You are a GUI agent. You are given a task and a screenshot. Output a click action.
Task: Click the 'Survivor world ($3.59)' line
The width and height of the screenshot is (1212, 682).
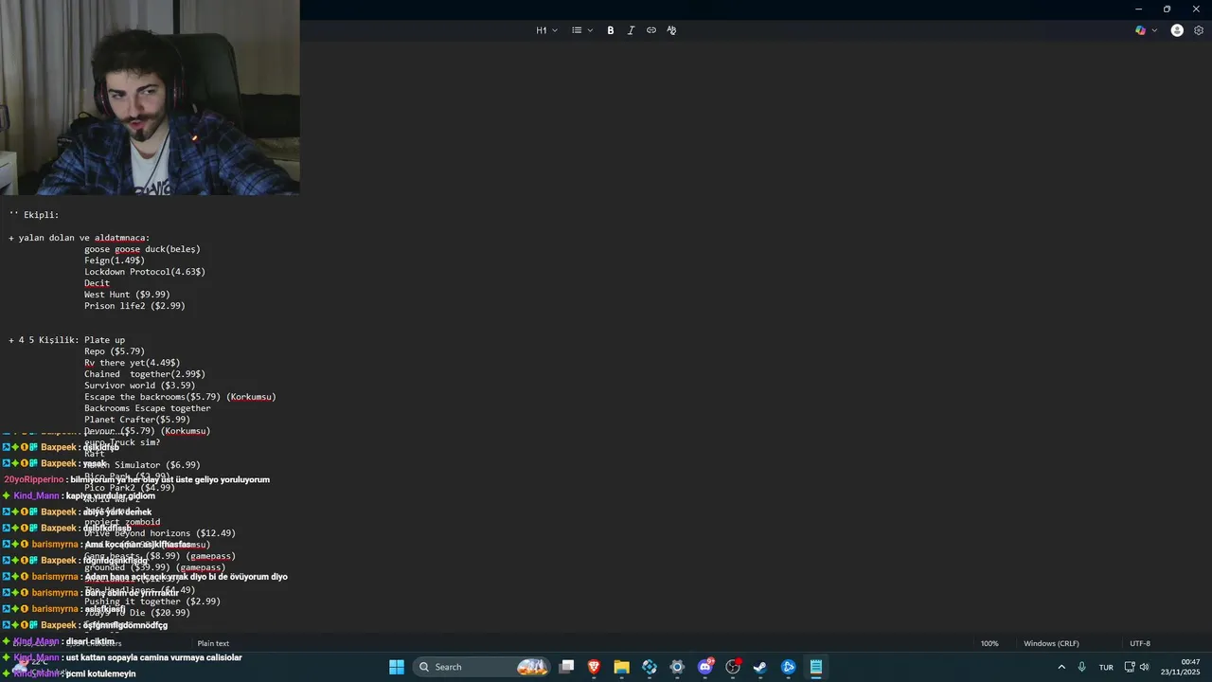[x=140, y=386]
